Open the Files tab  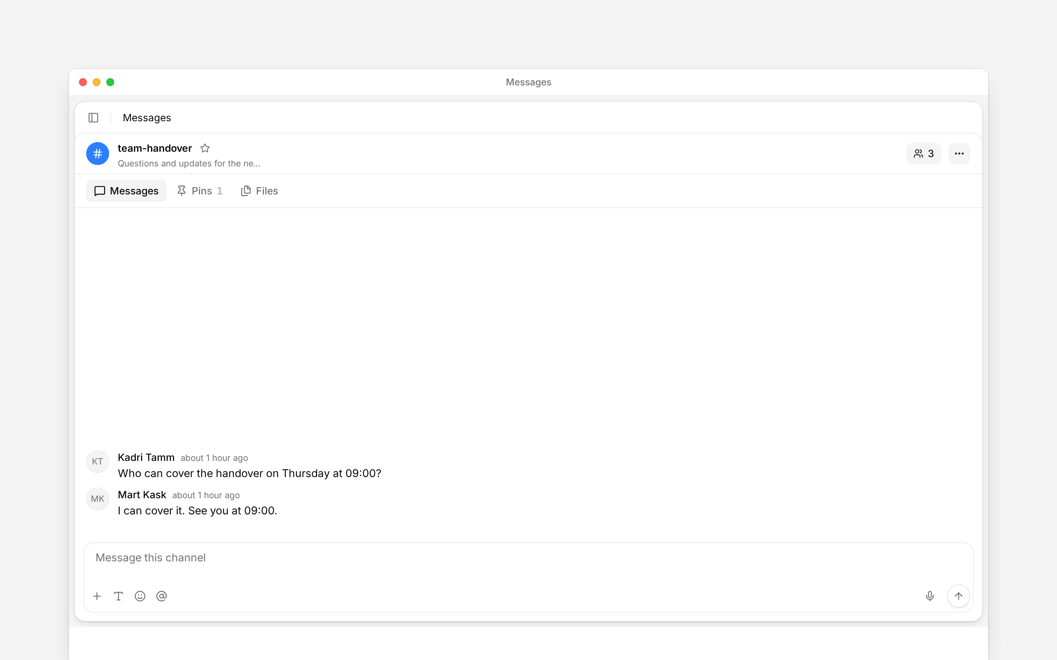coord(260,191)
